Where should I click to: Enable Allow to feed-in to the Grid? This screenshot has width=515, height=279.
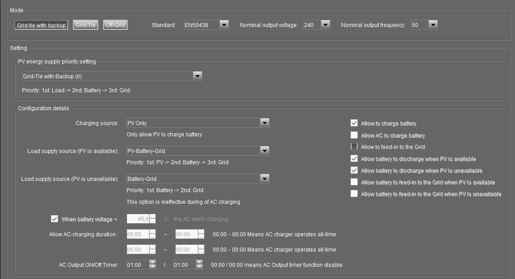354,147
